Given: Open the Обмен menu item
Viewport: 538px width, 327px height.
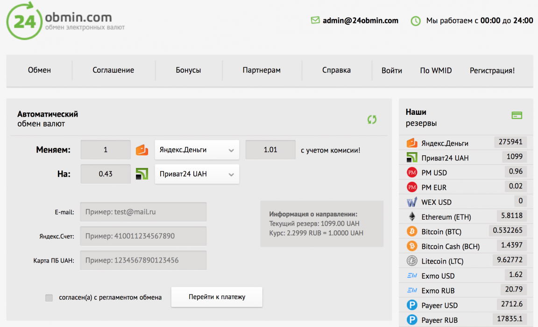Looking at the screenshot, I should pyautogui.click(x=39, y=70).
